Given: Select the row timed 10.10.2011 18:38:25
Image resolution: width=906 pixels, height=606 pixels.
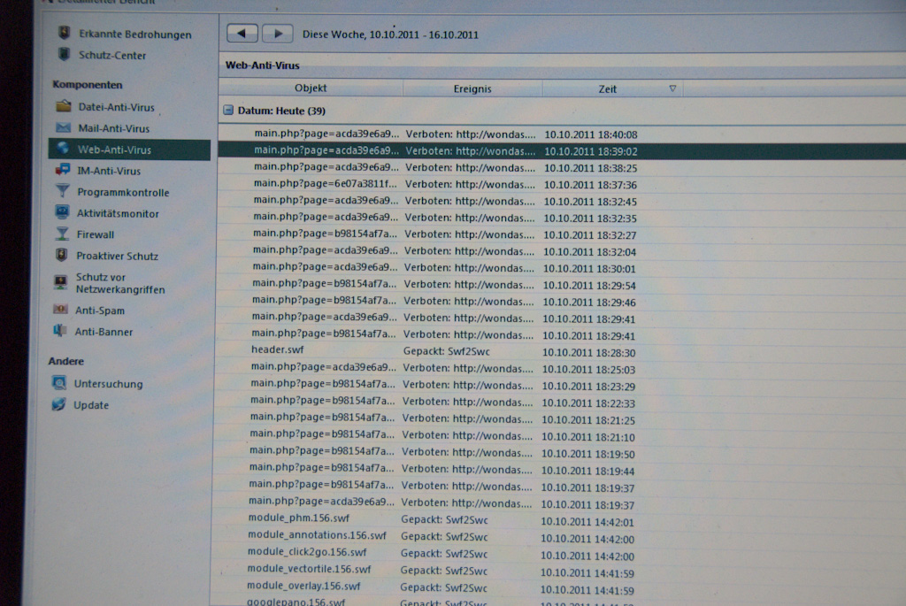Looking at the screenshot, I should point(562,167).
